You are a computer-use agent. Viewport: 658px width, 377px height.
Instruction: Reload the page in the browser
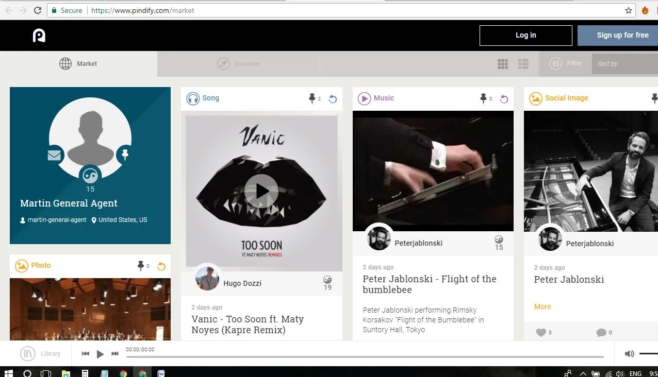[37, 10]
